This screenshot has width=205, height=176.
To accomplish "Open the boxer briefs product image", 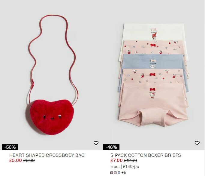I will 154,75.
